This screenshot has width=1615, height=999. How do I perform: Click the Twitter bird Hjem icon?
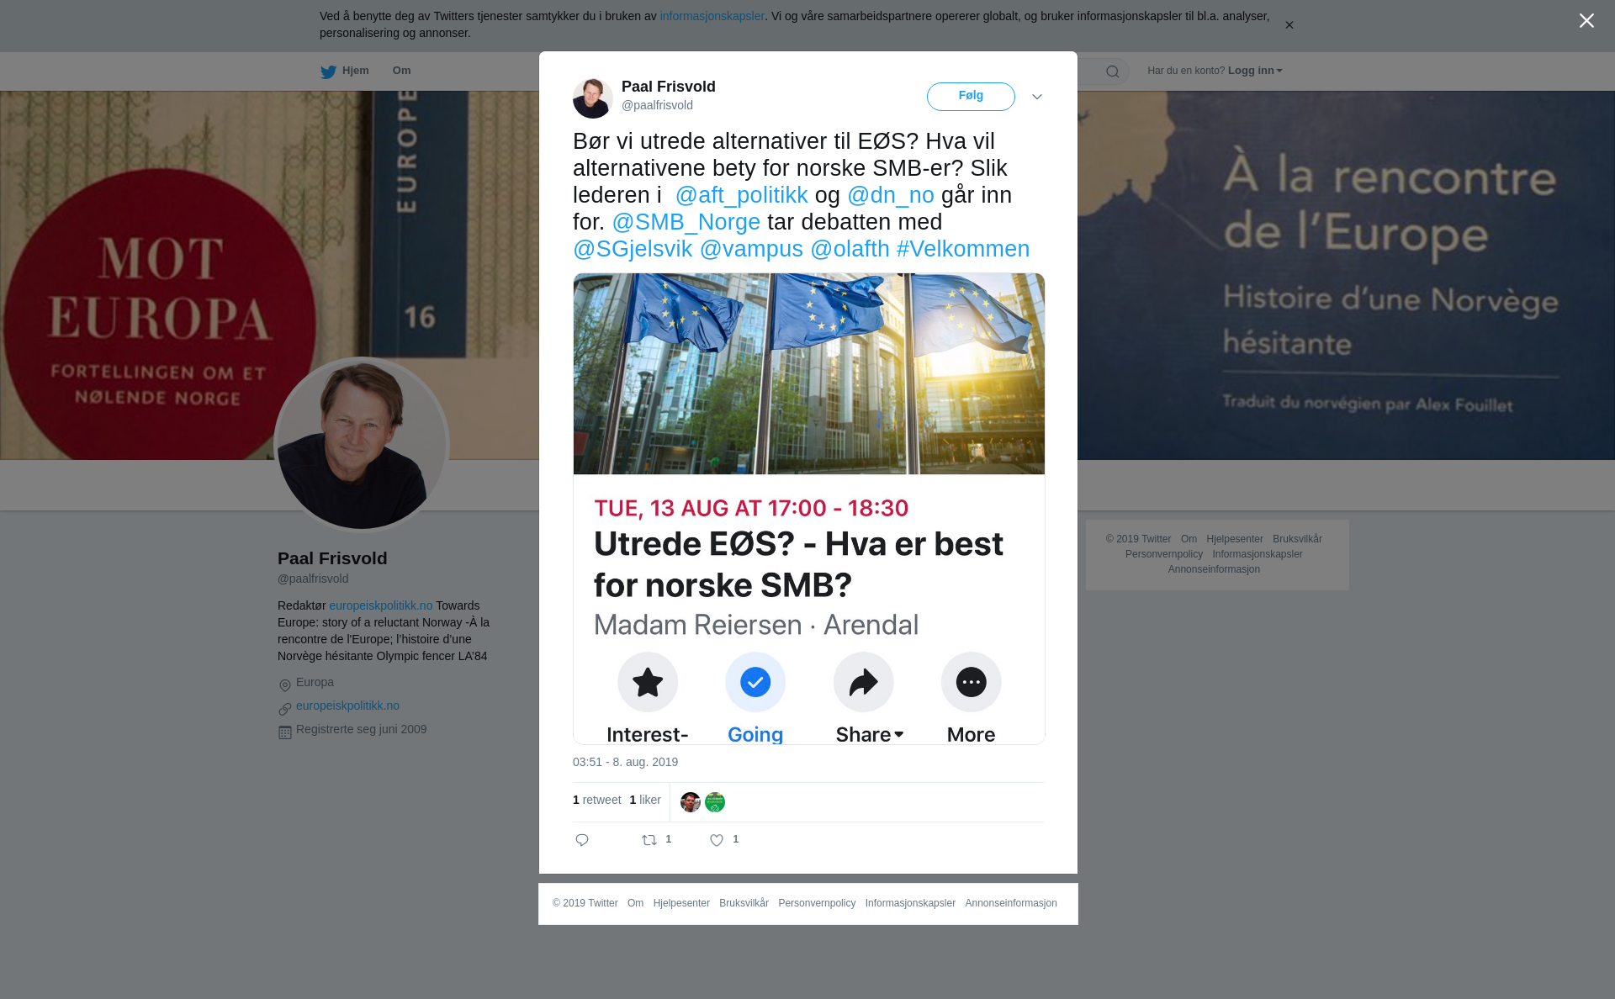pyautogui.click(x=328, y=71)
